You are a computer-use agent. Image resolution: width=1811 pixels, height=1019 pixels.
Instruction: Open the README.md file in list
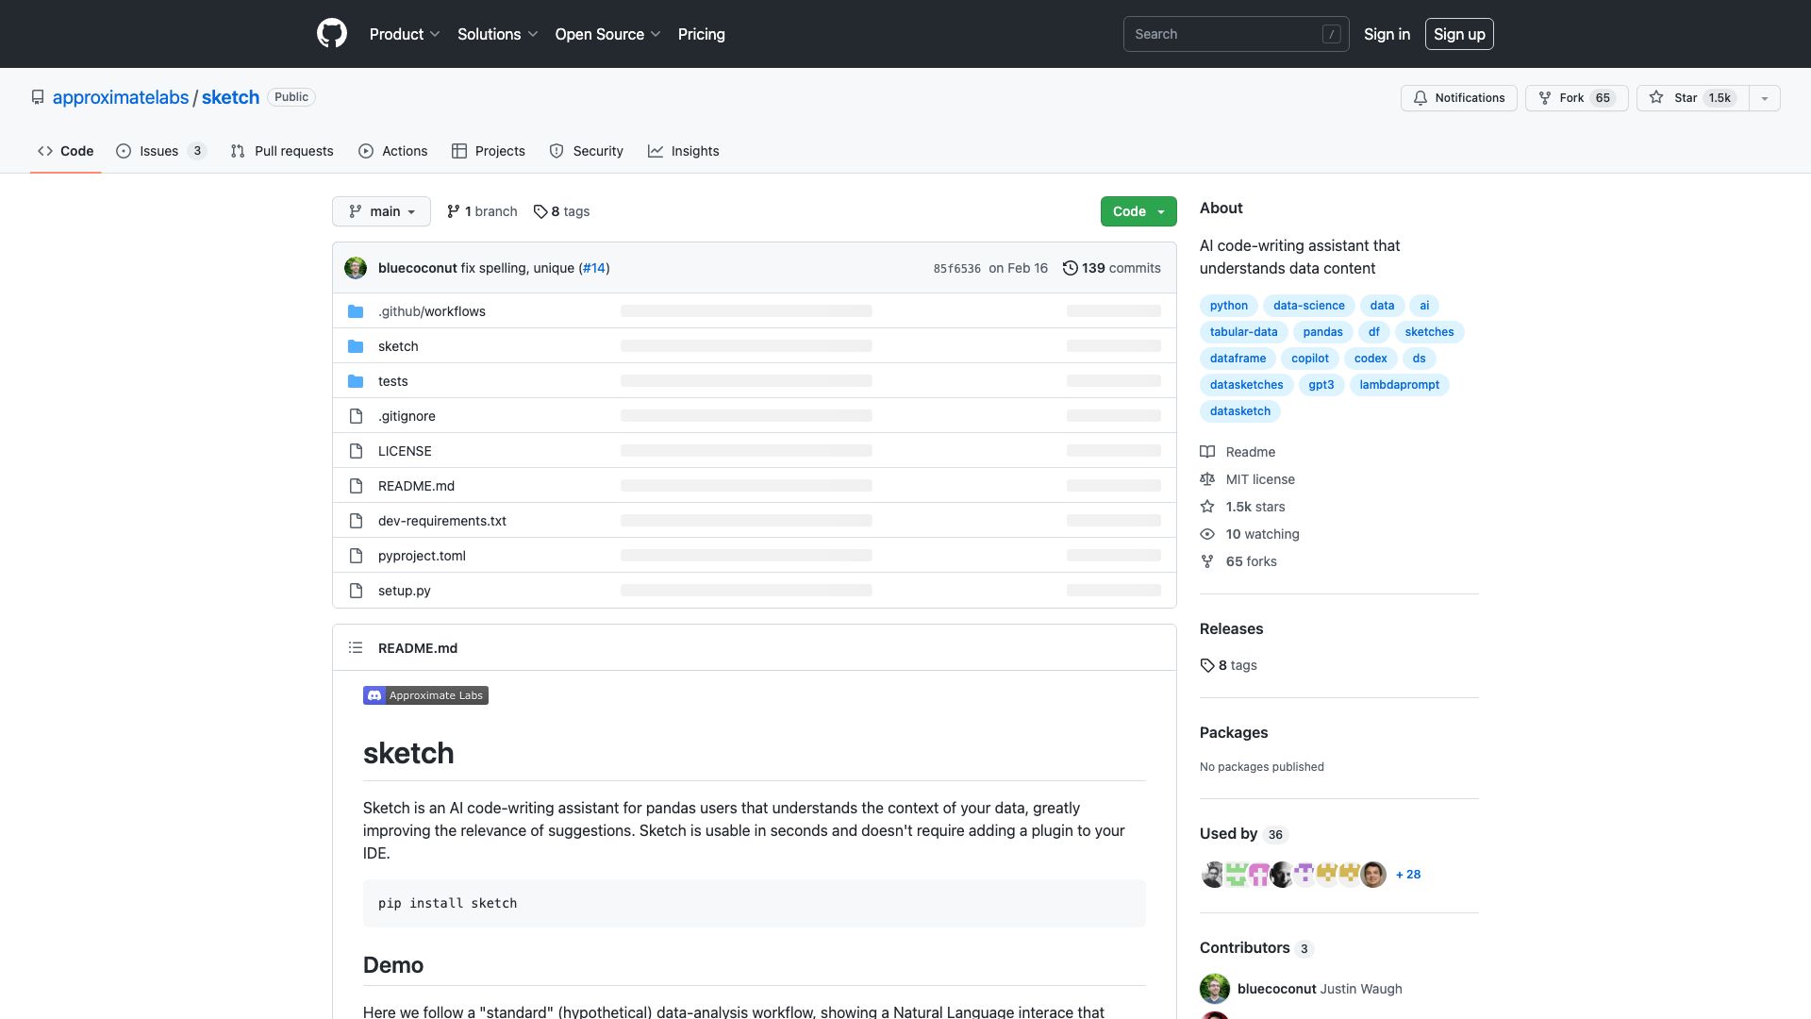[416, 486]
